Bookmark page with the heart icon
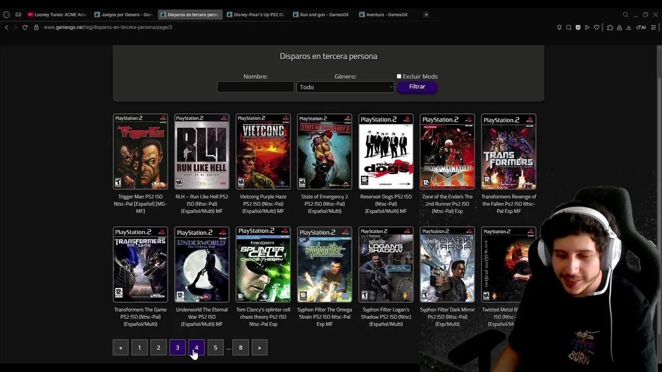662x372 pixels. click(596, 27)
